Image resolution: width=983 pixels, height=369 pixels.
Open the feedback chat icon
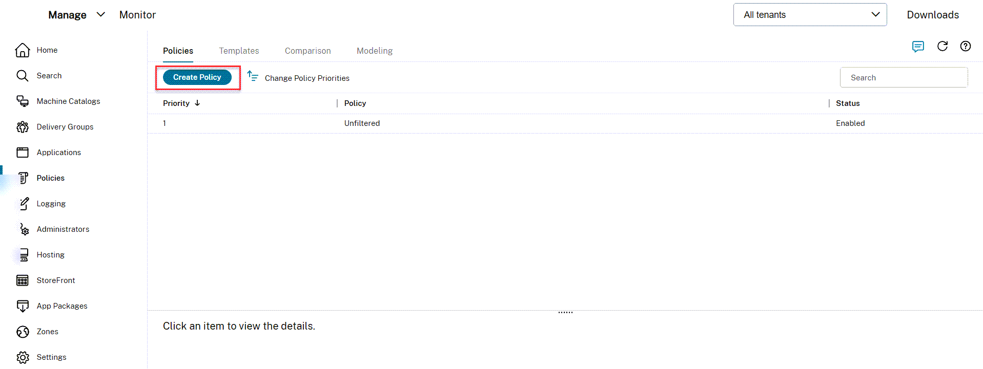918,47
